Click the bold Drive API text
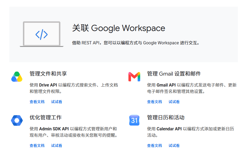The image size is (247, 160). click(x=48, y=85)
